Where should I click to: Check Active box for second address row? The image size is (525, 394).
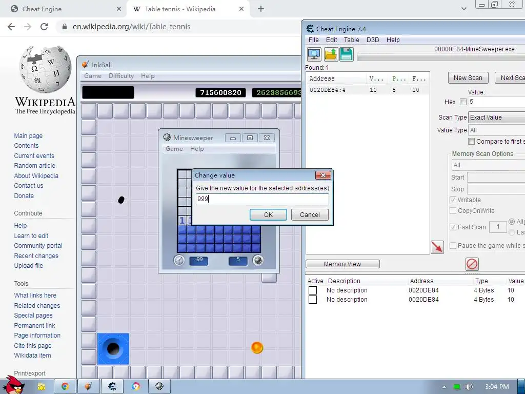click(x=313, y=300)
